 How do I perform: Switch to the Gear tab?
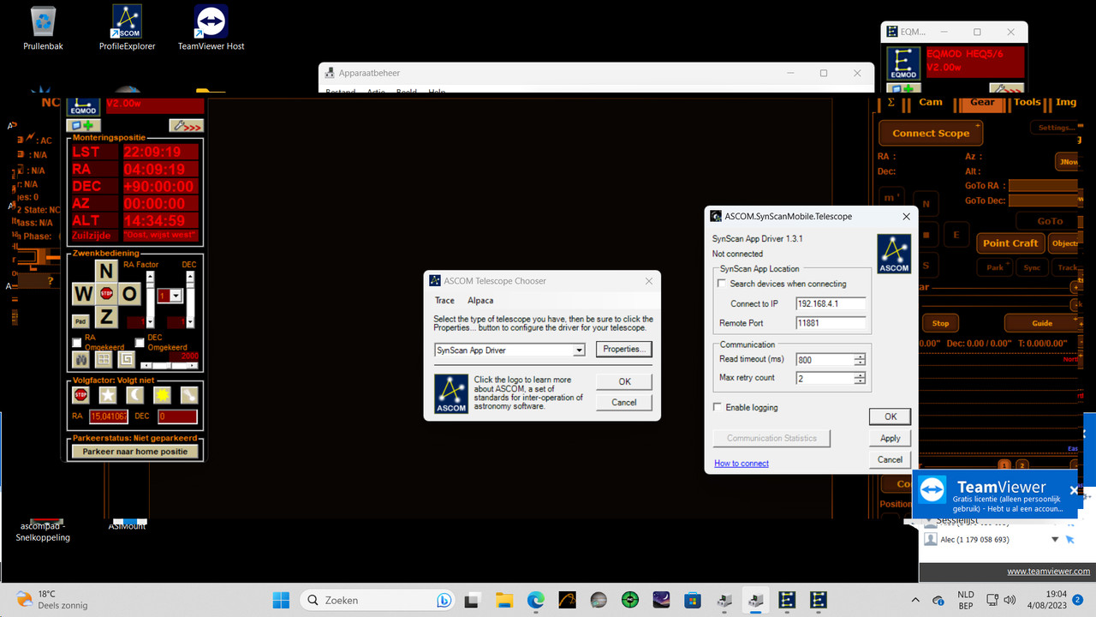pyautogui.click(x=982, y=102)
